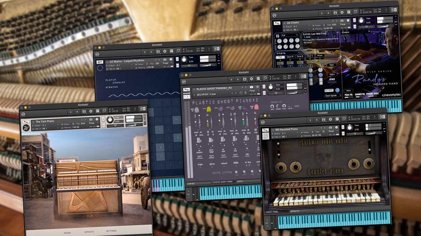Viewport: 421px width, 236px height.
Task: Click the save icon in Plastic Ghost Piano window
Action: 245,79
